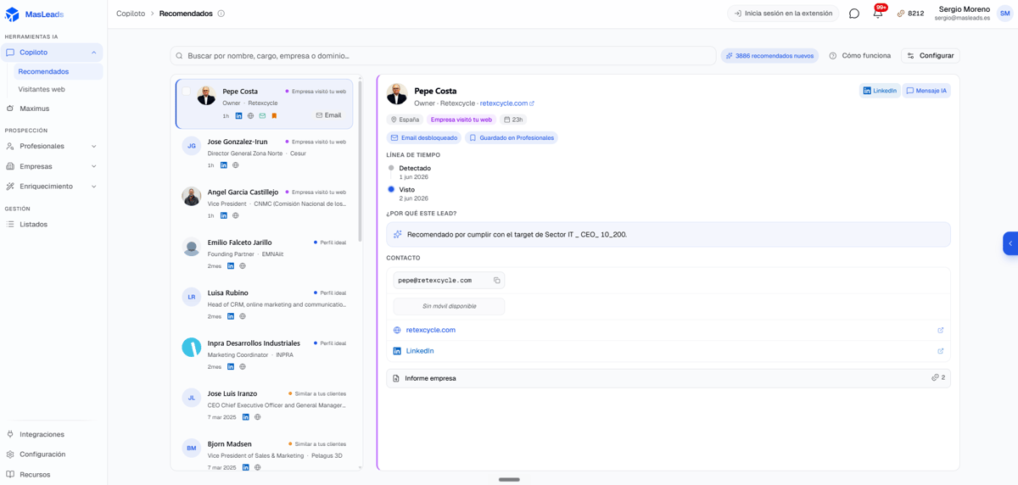The height and width of the screenshot is (485, 1018).
Task: Click Jose Gonzalez-Irun's globe icon
Action: (x=236, y=165)
